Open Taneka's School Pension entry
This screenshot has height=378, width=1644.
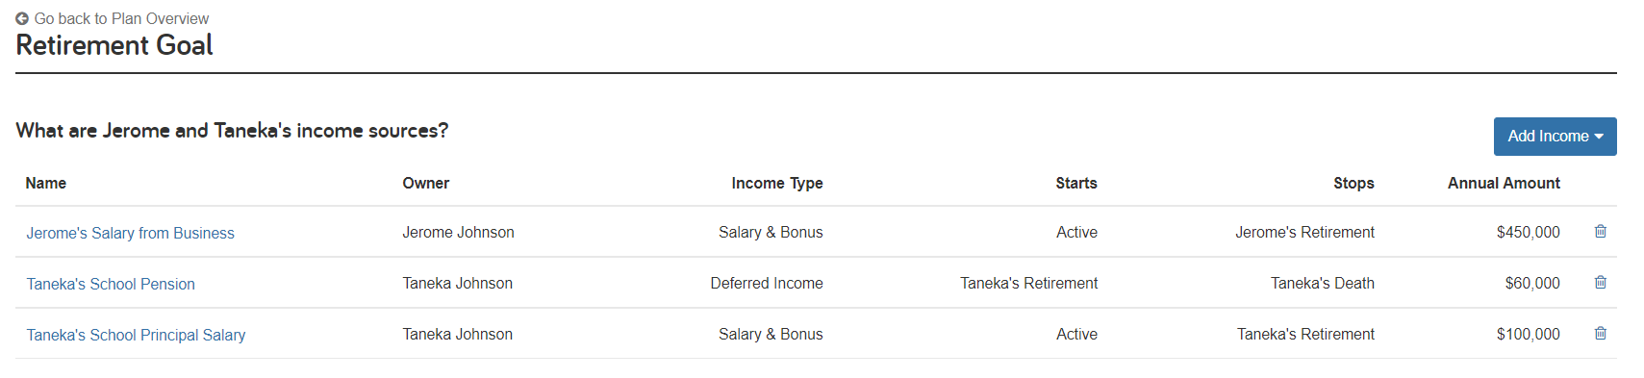tap(111, 284)
